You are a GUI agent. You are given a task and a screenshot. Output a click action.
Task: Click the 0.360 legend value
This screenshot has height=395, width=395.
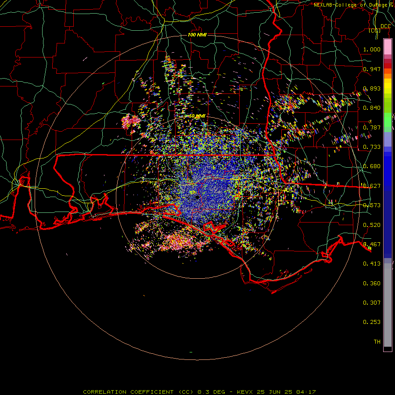pyautogui.click(x=372, y=284)
